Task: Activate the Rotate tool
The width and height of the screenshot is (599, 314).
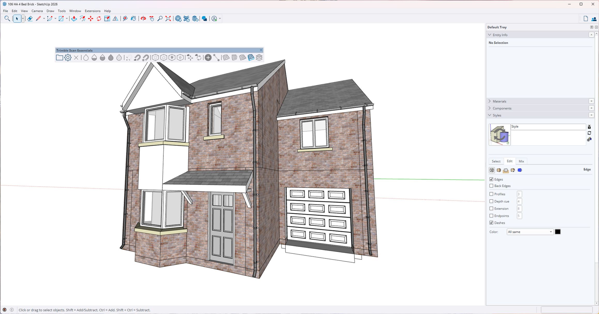Action: point(98,18)
